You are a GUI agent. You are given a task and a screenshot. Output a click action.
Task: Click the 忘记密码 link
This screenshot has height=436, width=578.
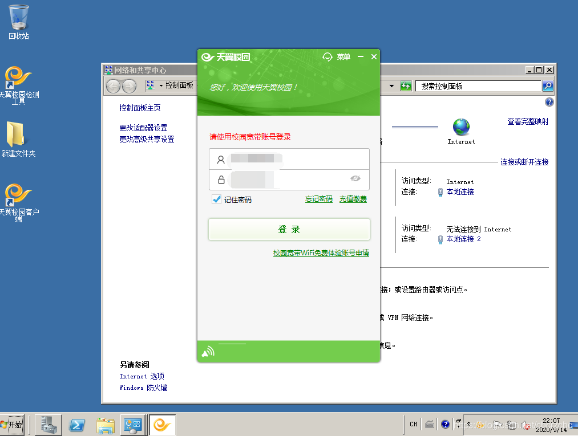pos(319,199)
